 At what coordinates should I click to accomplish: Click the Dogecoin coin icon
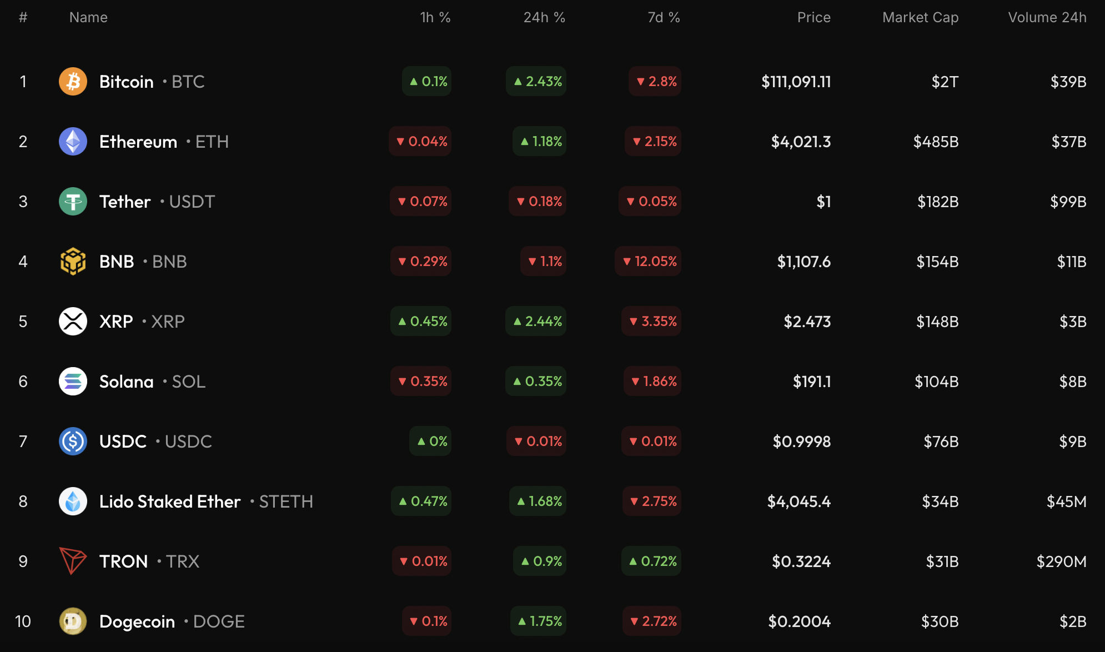click(73, 621)
